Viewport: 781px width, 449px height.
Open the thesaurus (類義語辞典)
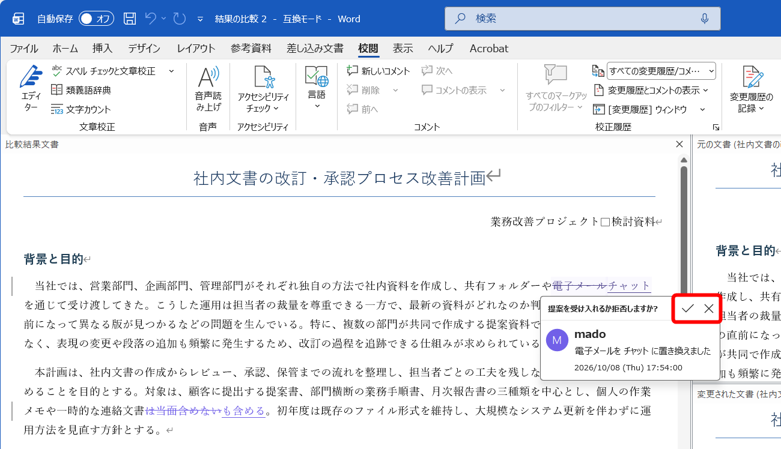pos(81,90)
